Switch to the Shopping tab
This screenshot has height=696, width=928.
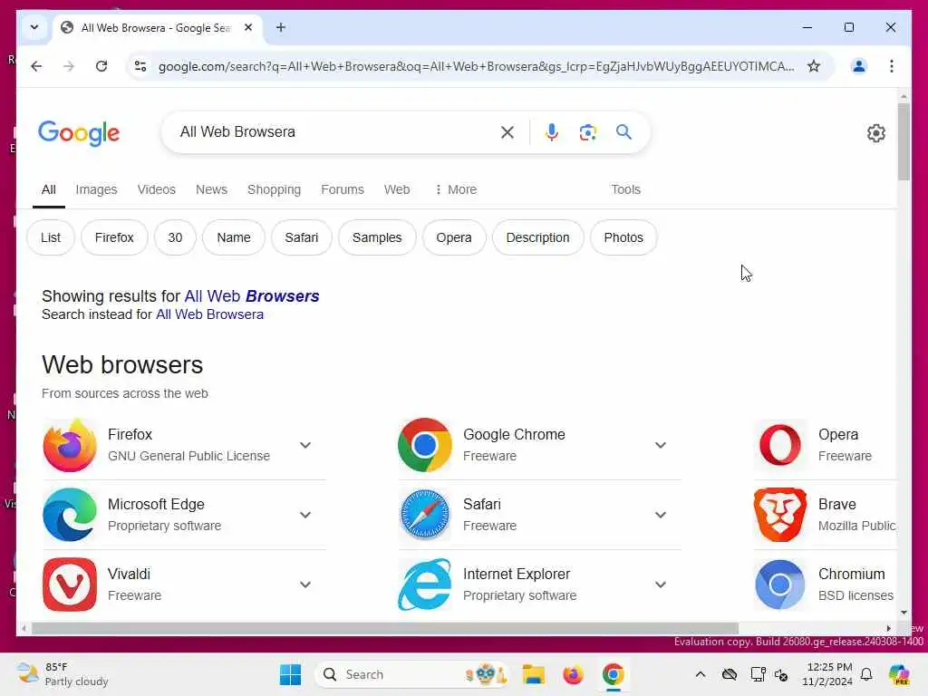(274, 189)
